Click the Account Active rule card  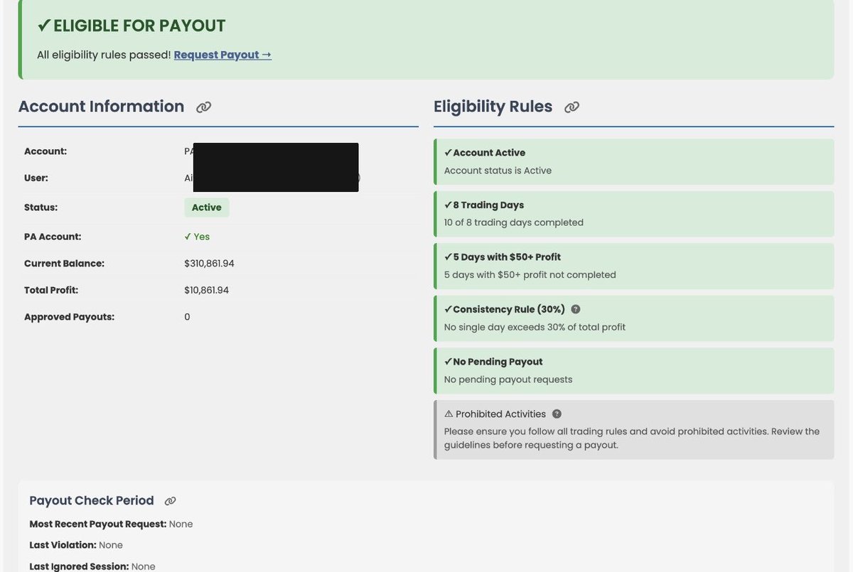point(634,161)
